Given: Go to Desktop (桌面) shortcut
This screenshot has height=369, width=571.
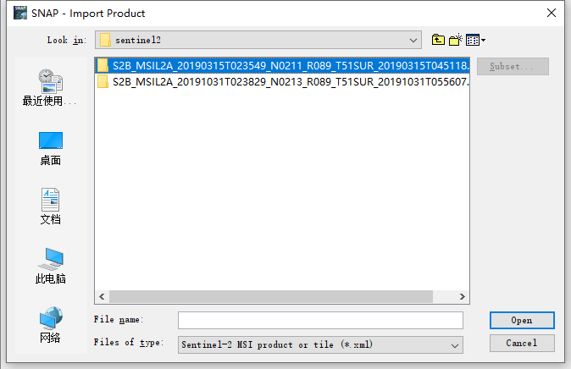Looking at the screenshot, I should point(50,149).
